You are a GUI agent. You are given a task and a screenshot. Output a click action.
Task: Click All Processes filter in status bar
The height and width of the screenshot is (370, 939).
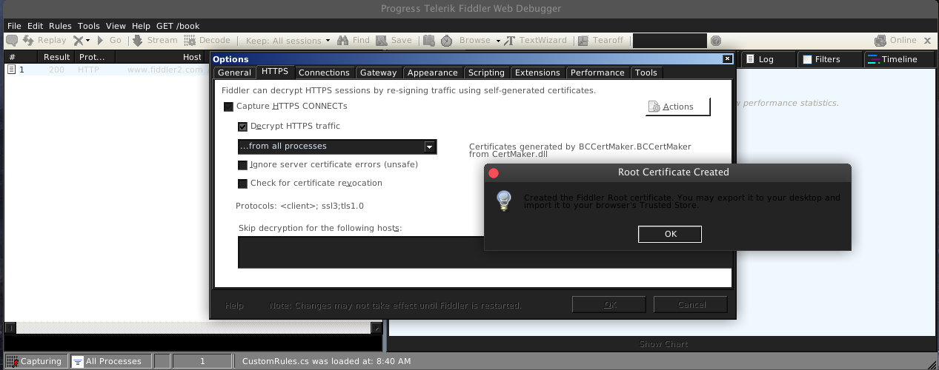click(111, 361)
